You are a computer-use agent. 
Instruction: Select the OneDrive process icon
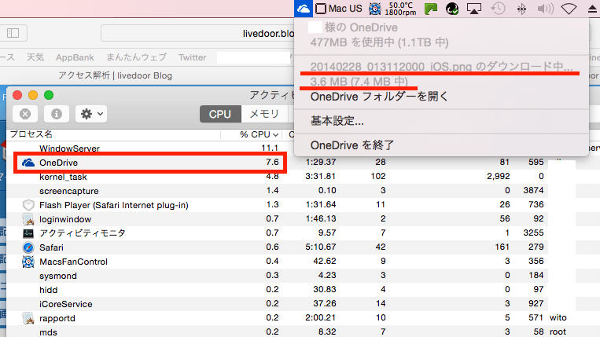28,163
